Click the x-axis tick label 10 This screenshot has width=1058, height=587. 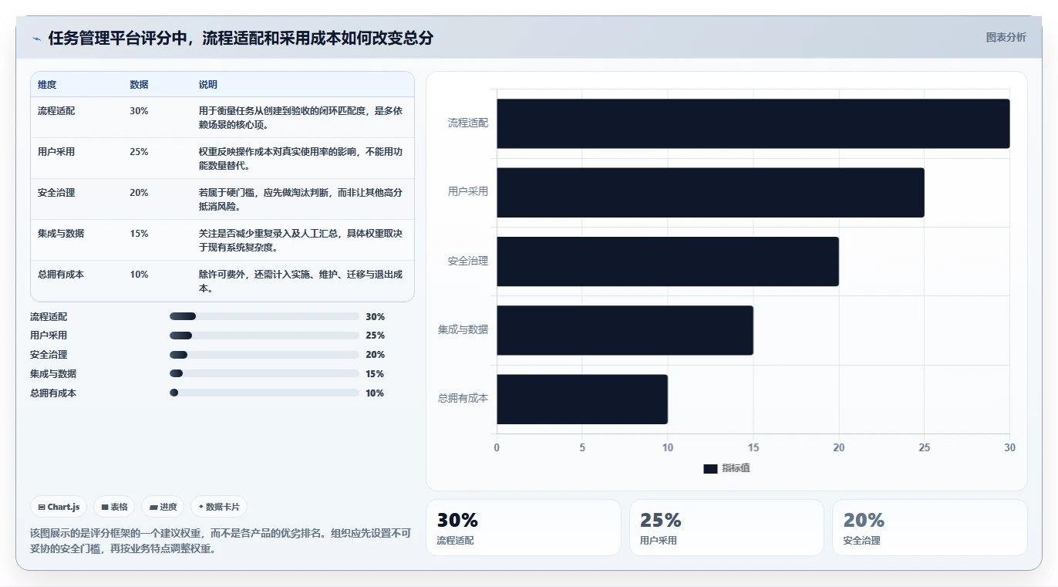click(668, 447)
